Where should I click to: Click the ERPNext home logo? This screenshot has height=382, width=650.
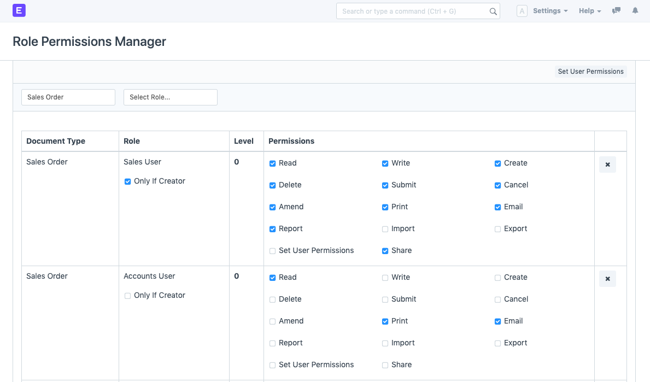[x=19, y=10]
